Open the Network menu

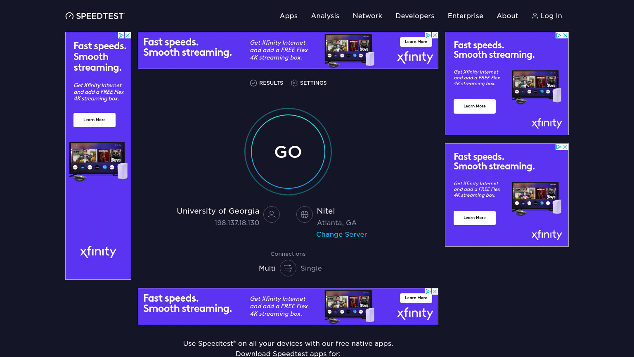point(367,16)
